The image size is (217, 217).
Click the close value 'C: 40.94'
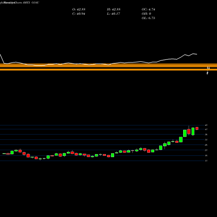(79, 14)
